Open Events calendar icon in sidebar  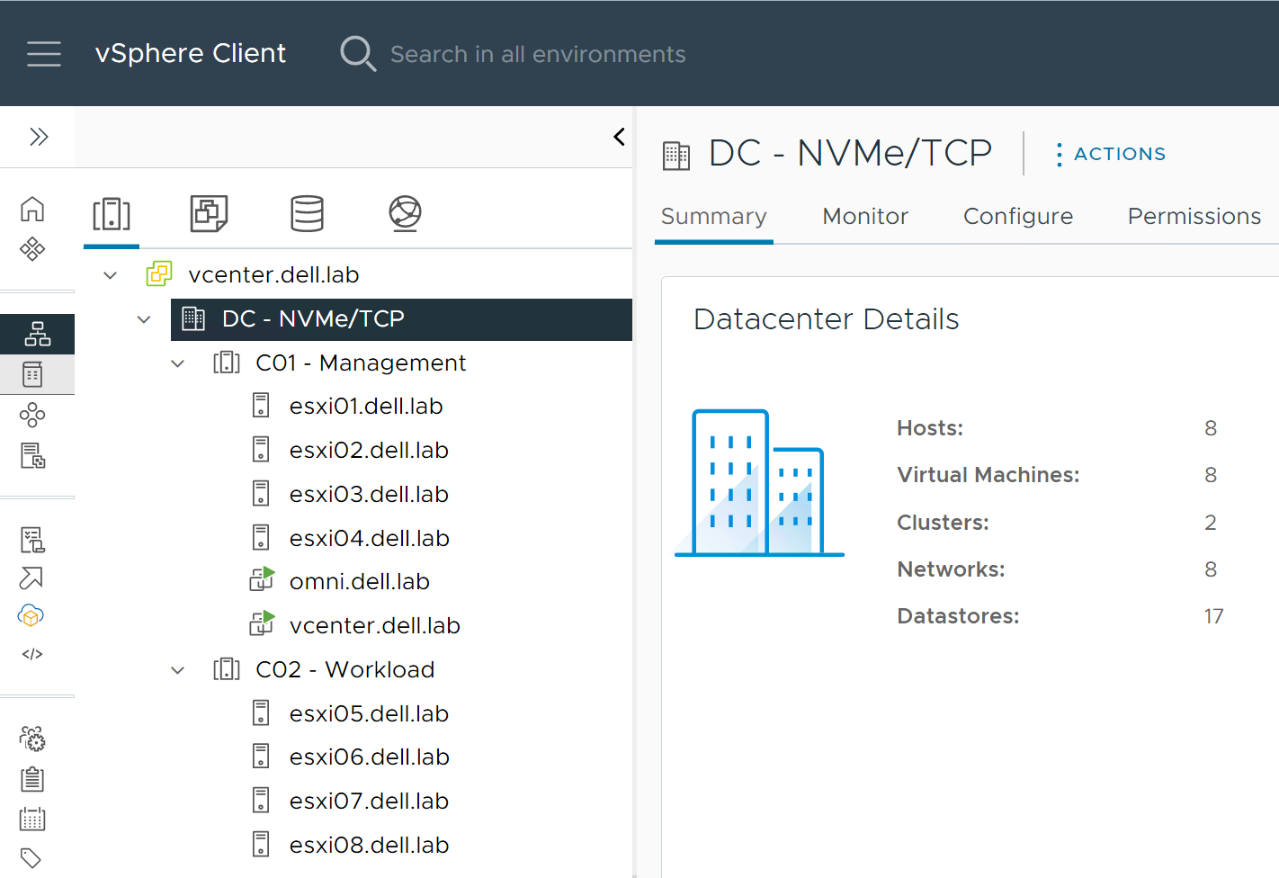32,819
